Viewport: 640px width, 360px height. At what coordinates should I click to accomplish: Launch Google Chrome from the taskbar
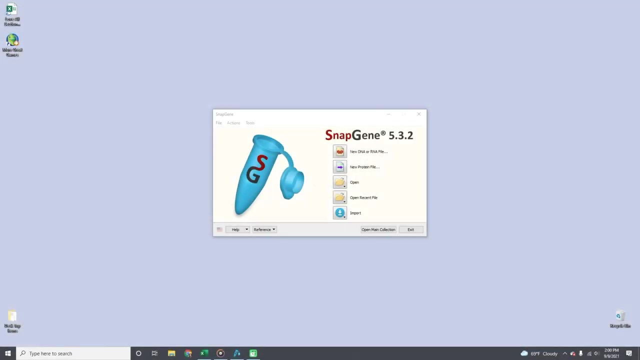187,353
